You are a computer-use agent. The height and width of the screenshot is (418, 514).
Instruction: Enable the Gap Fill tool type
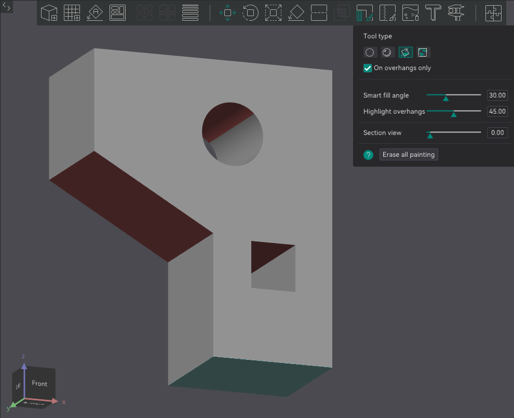pos(423,52)
